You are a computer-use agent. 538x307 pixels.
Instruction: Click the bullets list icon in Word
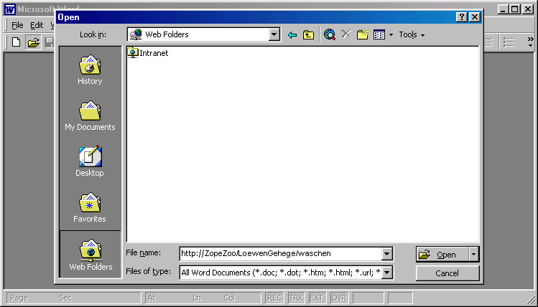[509, 42]
